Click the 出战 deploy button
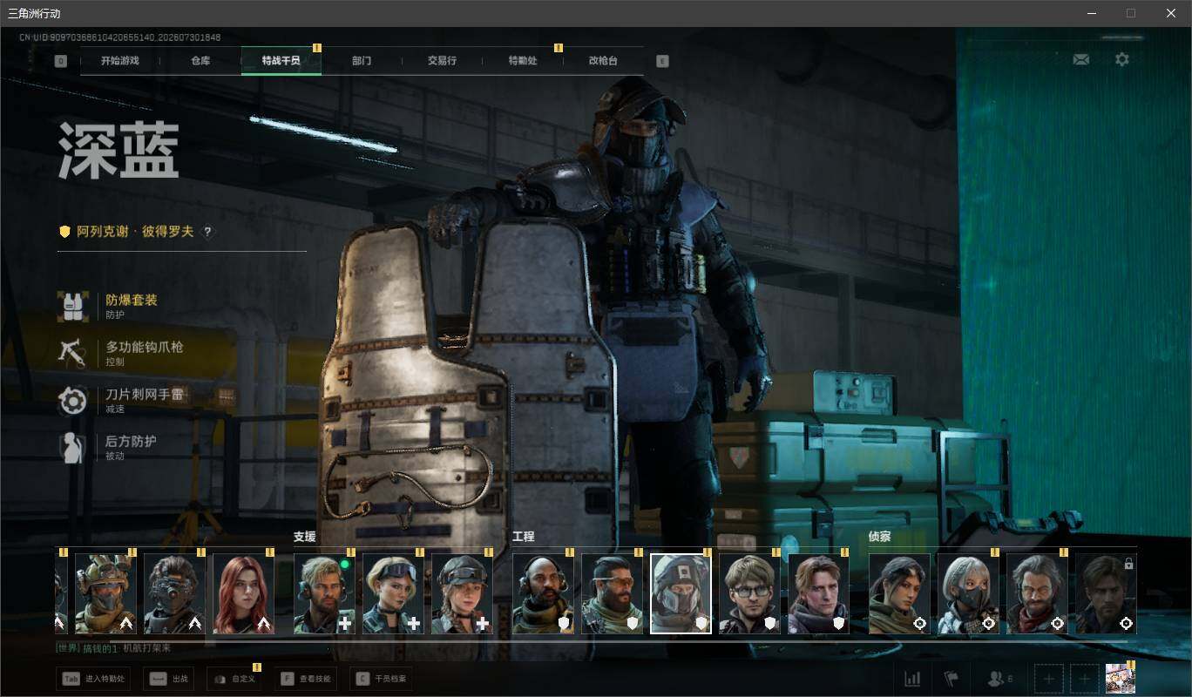 pyautogui.click(x=169, y=679)
